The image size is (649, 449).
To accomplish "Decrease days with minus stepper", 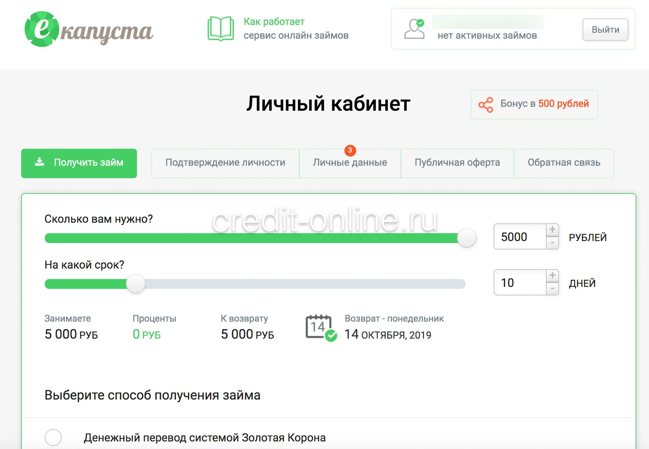I will click(552, 289).
